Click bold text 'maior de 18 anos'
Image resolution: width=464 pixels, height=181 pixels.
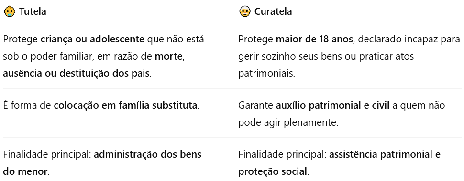[x=314, y=39]
